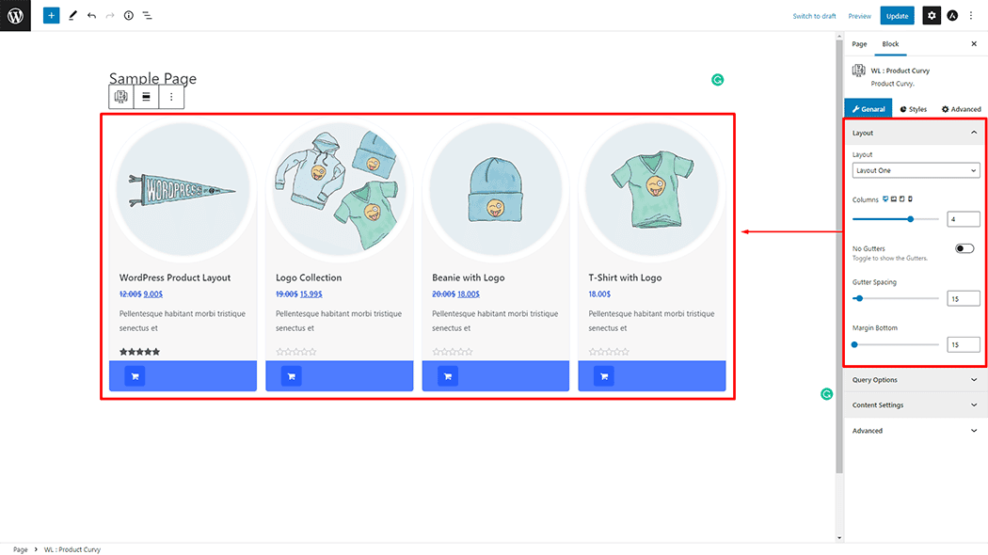
Task: Click the Switch to draft link
Action: 814,16
